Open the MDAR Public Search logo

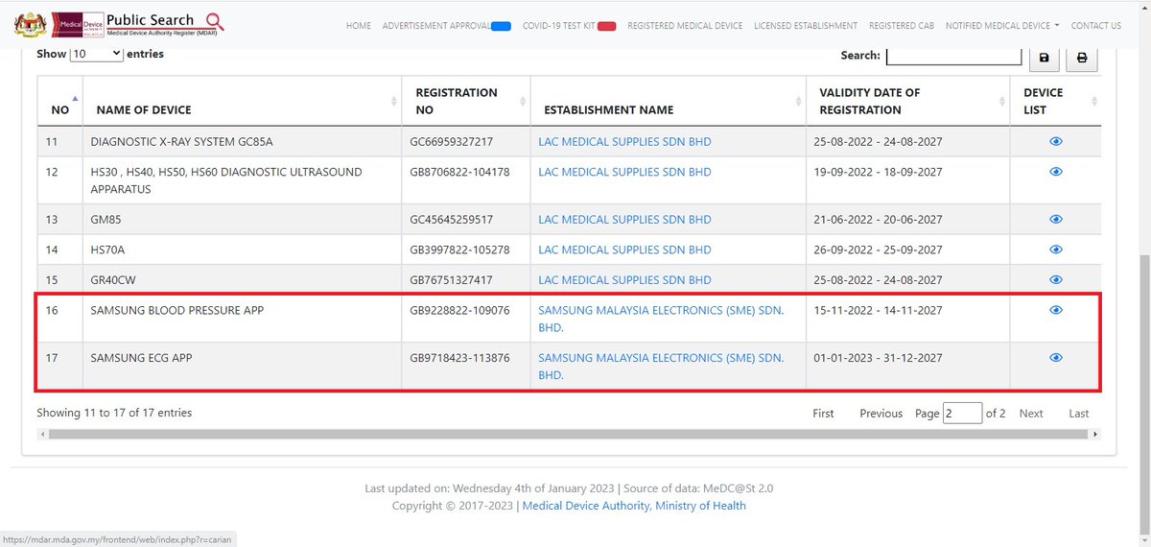click(x=121, y=23)
